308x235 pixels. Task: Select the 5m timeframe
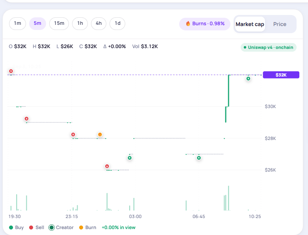coord(37,23)
